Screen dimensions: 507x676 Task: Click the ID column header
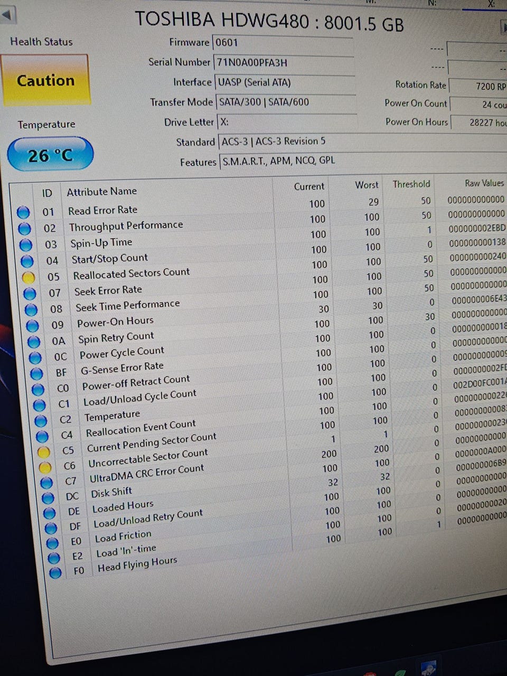click(47, 193)
